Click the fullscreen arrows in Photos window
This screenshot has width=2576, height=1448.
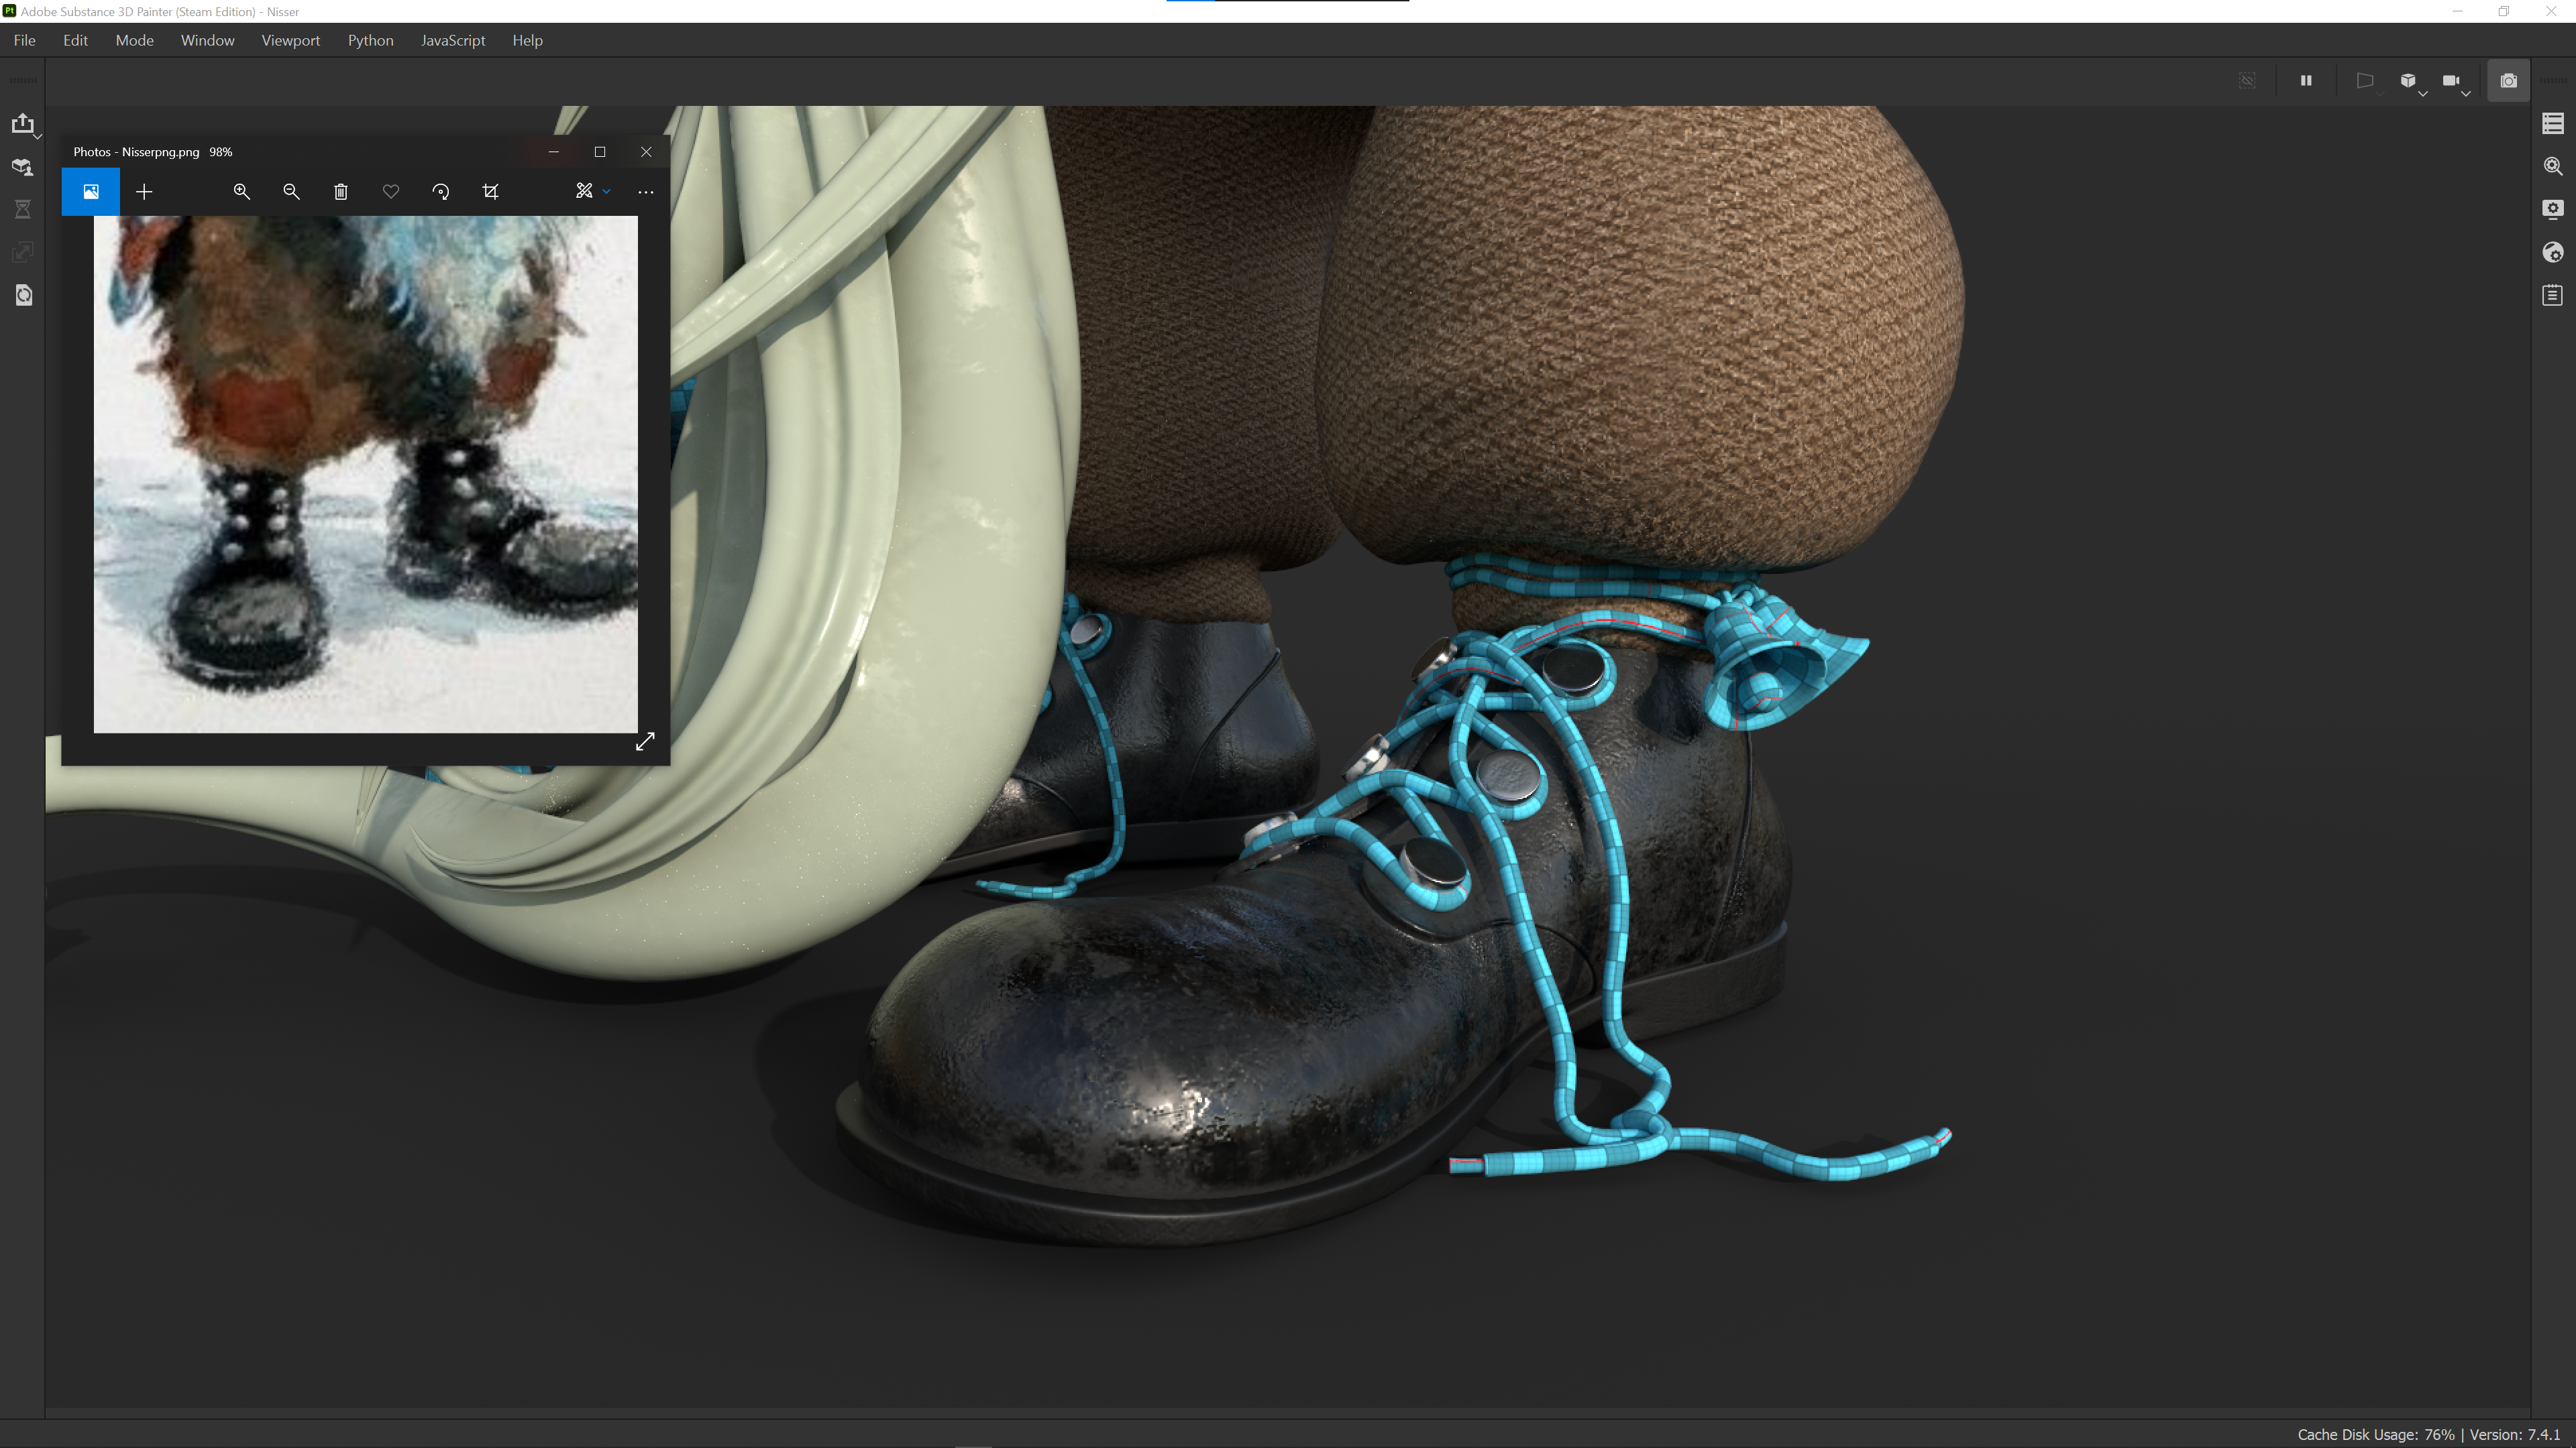point(645,741)
